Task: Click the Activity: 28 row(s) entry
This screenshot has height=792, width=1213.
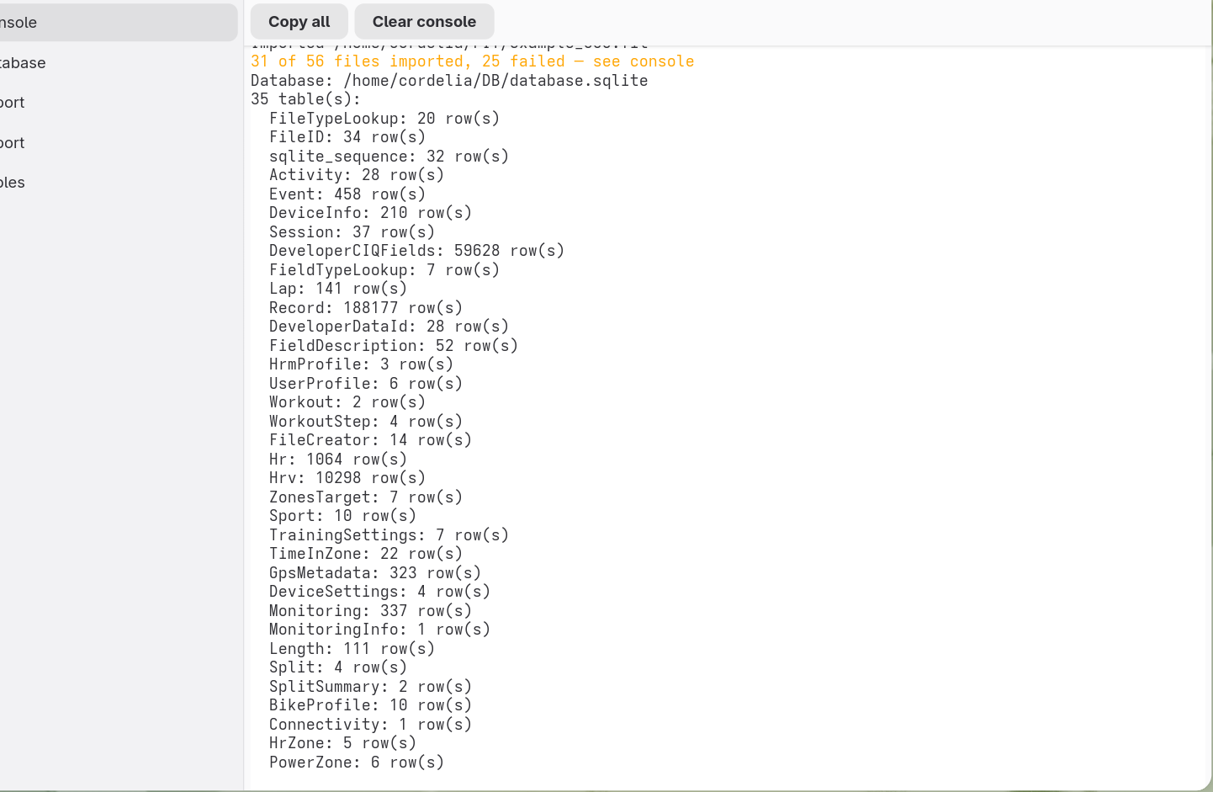Action: tap(357, 175)
